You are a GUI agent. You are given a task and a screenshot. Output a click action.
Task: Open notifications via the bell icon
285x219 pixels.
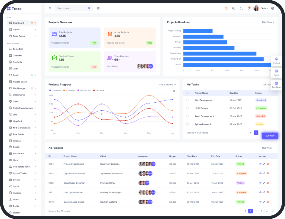click(249, 8)
